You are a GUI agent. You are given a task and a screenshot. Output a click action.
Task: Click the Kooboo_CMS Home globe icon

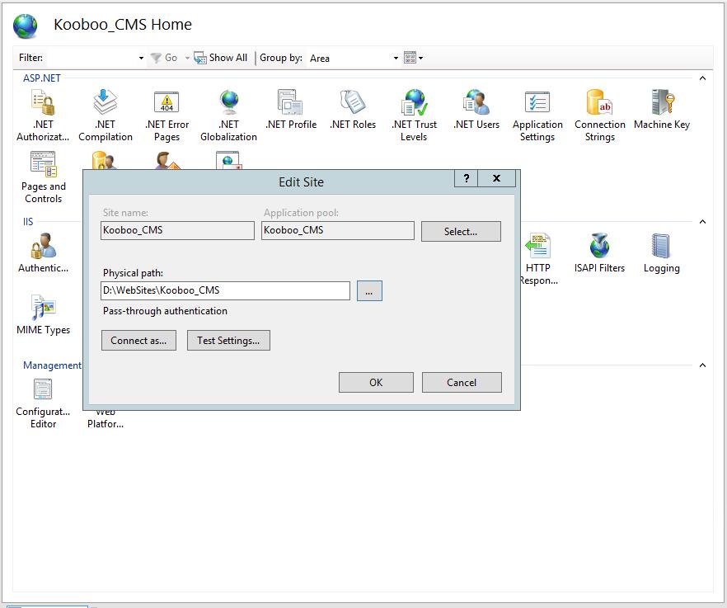point(25,26)
